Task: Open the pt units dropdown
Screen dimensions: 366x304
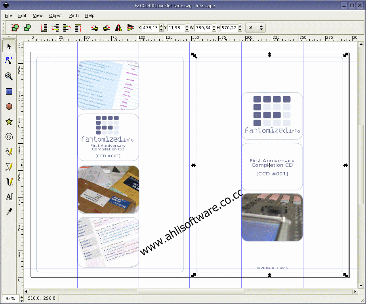Action: click(x=255, y=28)
